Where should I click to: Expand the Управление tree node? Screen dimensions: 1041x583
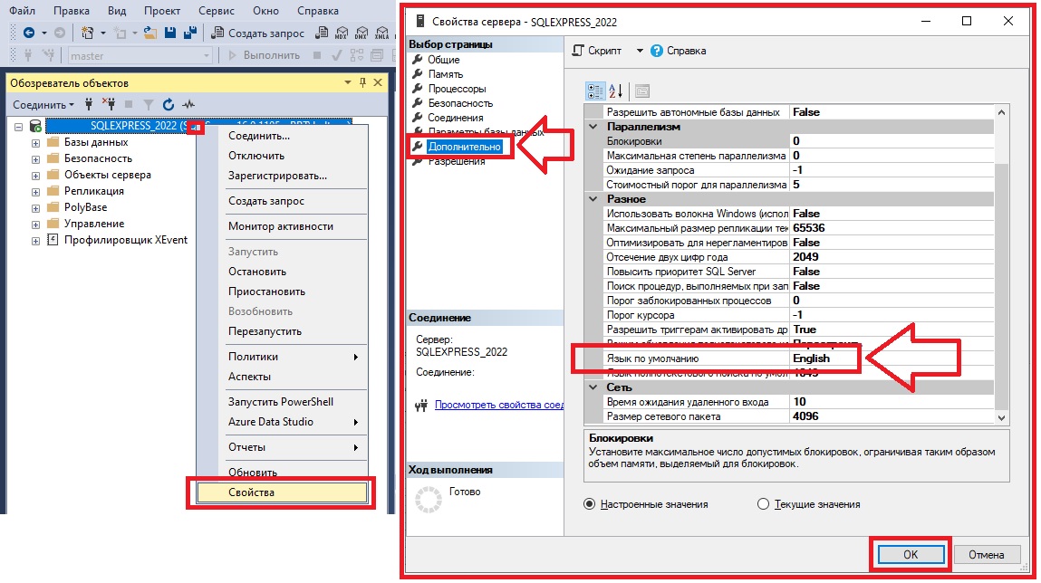(x=35, y=225)
